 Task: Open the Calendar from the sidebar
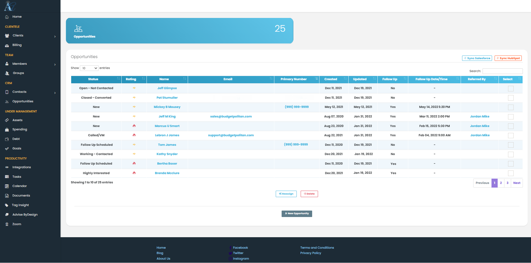point(7,186)
